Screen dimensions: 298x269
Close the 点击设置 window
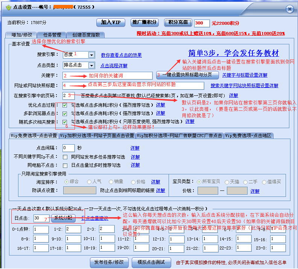(289, 9)
